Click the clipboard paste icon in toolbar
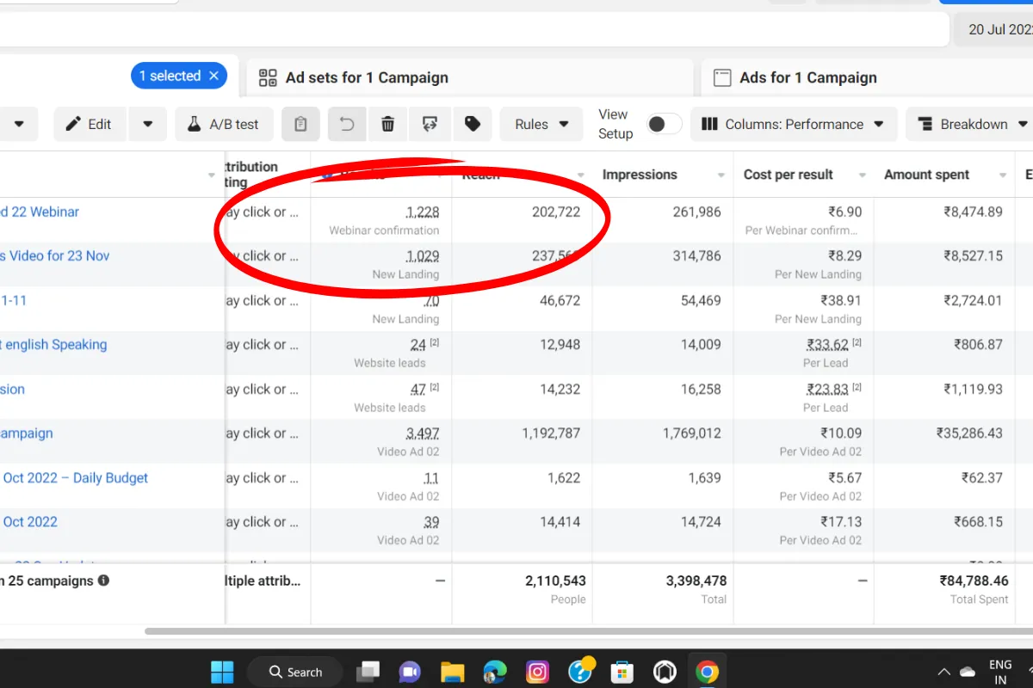Screen dimensions: 1033x688 click(x=300, y=125)
